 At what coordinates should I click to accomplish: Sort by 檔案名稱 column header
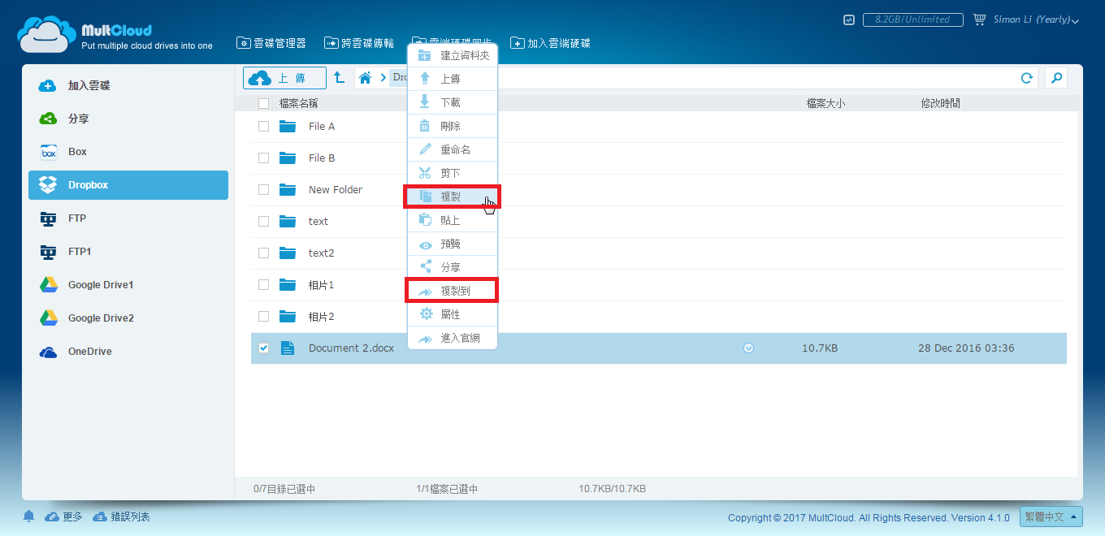298,103
